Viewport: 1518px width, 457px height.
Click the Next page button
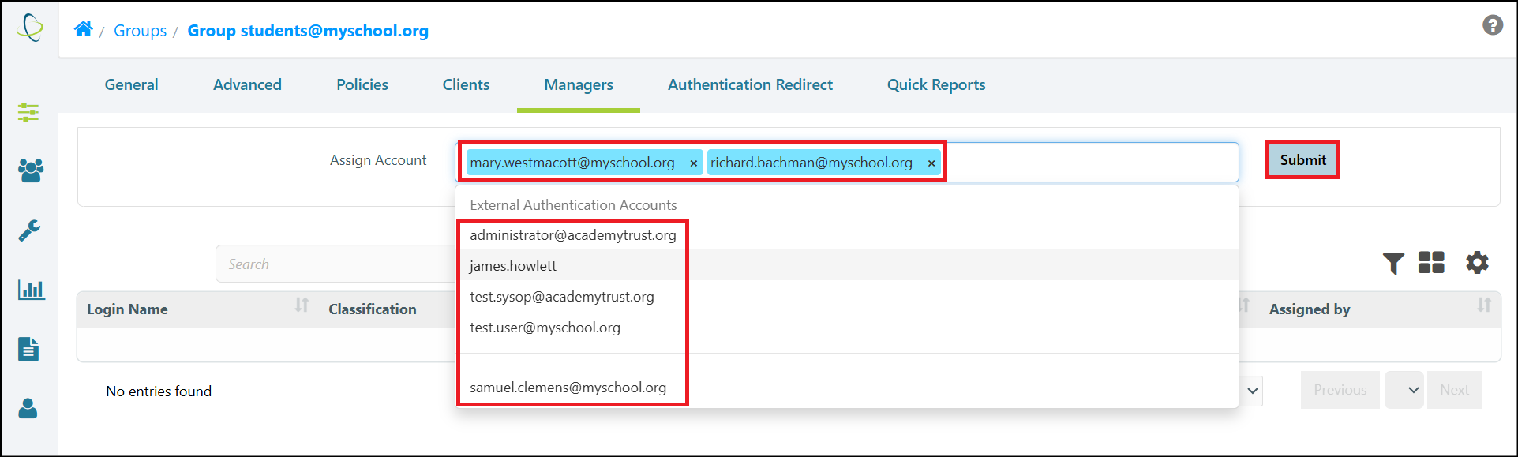coord(1454,390)
